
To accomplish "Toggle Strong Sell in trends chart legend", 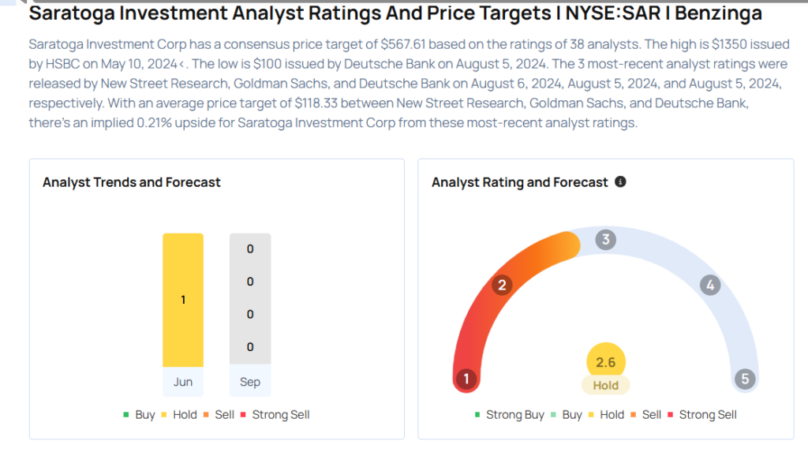I will coord(276,415).
